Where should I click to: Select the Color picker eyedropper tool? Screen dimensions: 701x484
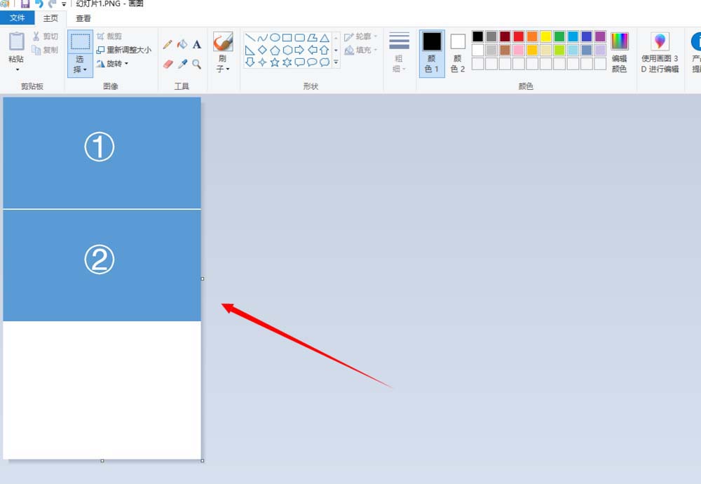(x=182, y=64)
